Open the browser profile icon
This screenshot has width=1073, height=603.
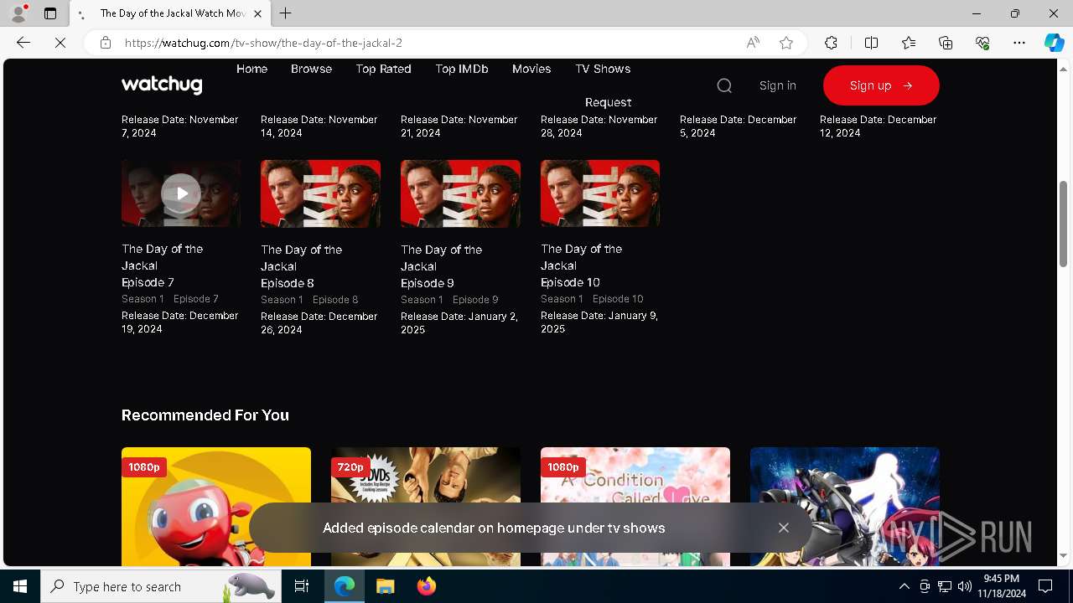(x=18, y=13)
